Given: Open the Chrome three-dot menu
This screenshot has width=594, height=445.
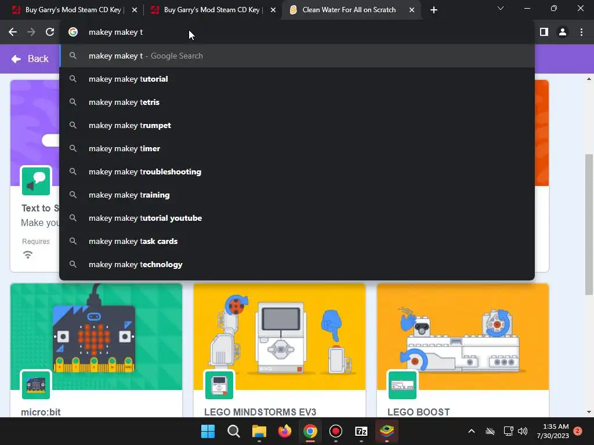Looking at the screenshot, I should 581,32.
